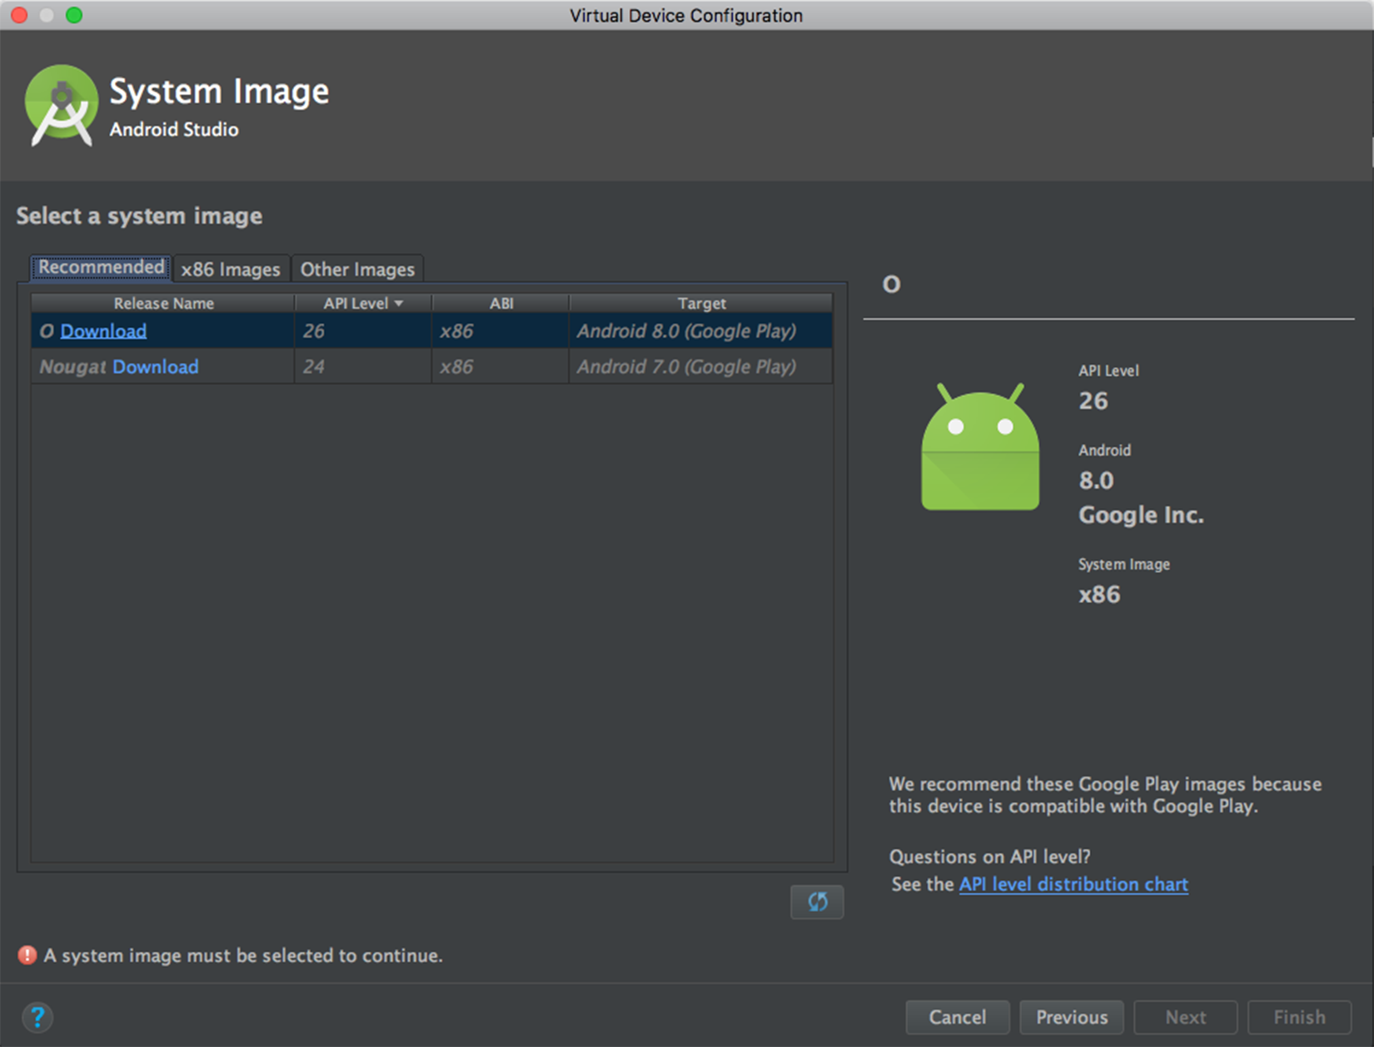Image resolution: width=1374 pixels, height=1047 pixels.
Task: Click the refresh system images icon
Action: point(817,902)
